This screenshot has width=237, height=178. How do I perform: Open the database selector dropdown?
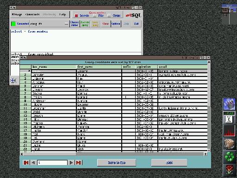(x=66, y=24)
